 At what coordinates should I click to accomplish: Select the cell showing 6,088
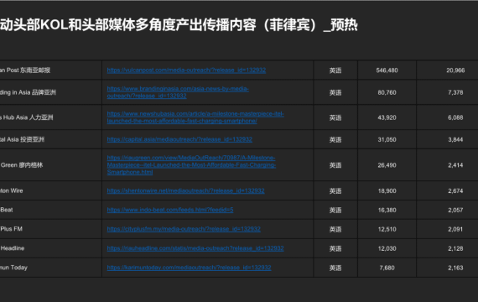point(448,117)
